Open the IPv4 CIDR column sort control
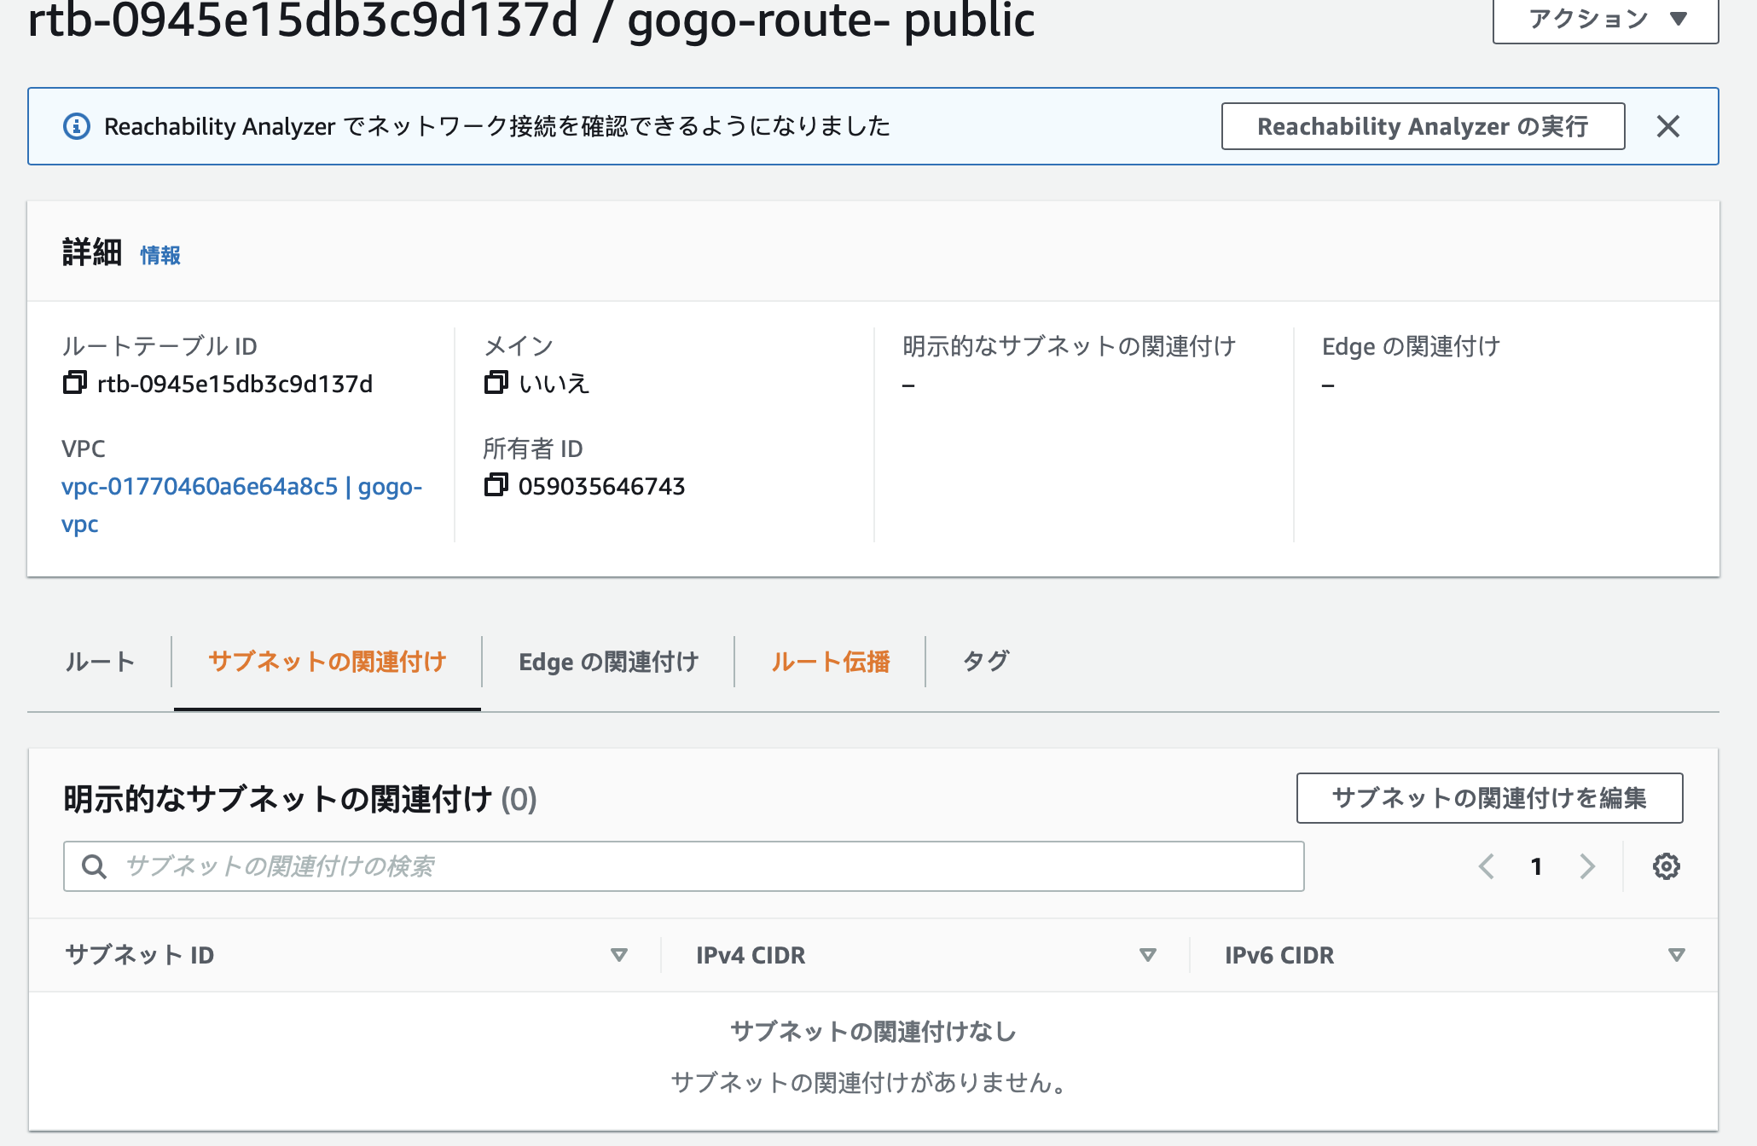Viewport: 1757px width, 1146px height. [x=1147, y=955]
